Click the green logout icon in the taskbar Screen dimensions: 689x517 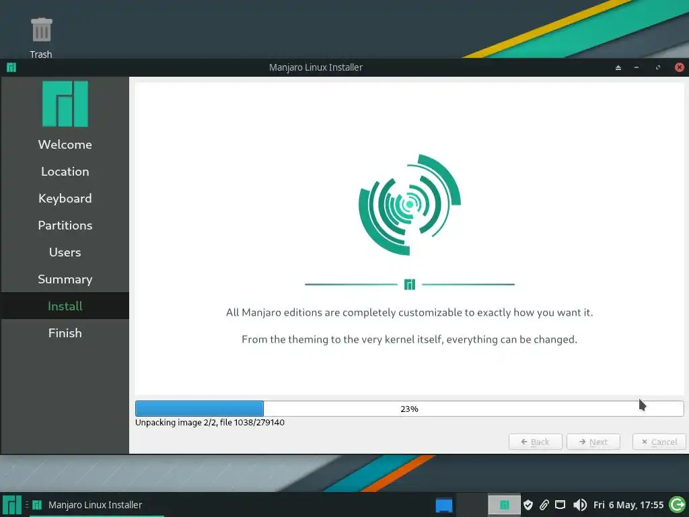click(x=678, y=505)
